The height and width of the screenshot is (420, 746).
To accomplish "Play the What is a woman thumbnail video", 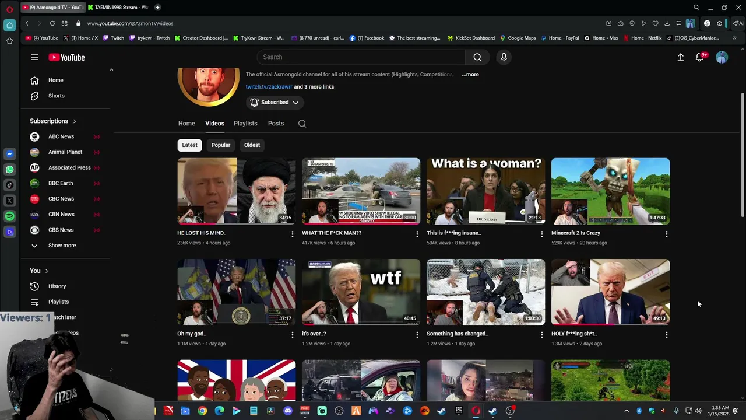I will pos(485,191).
